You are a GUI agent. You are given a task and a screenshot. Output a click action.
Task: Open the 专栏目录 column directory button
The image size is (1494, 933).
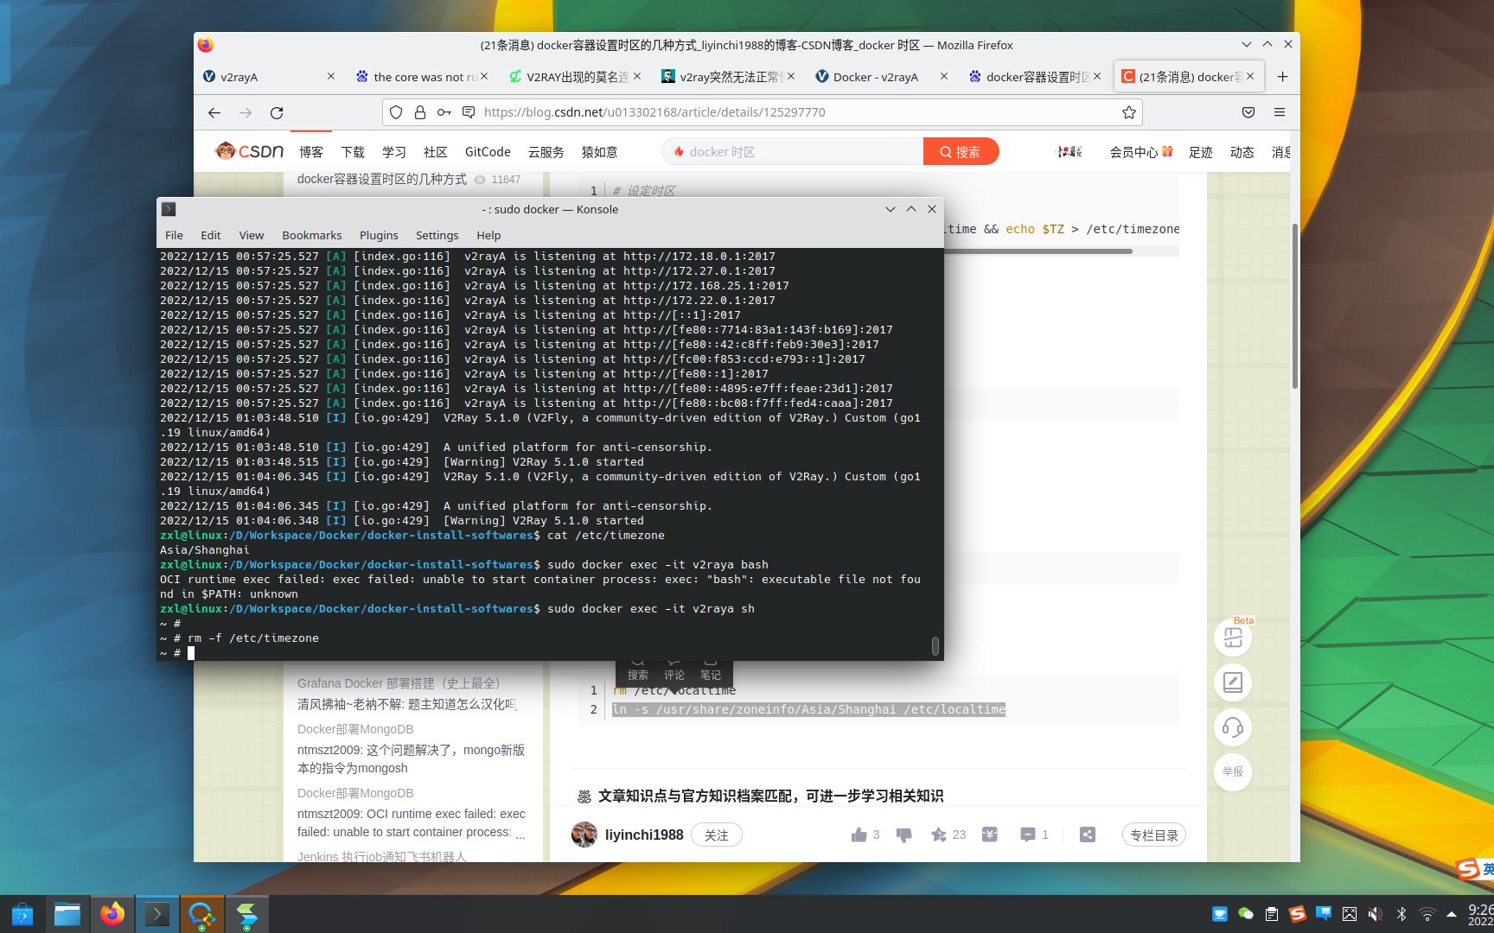point(1154,835)
